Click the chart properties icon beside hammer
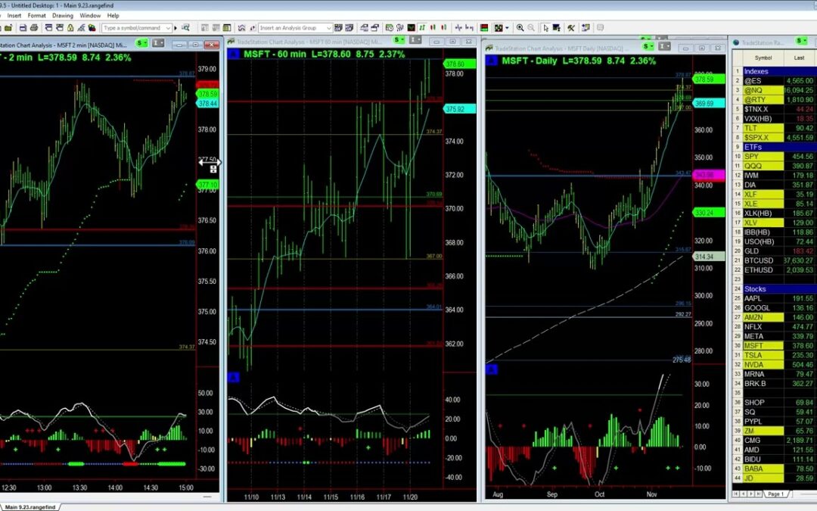817x511 pixels. point(586,28)
